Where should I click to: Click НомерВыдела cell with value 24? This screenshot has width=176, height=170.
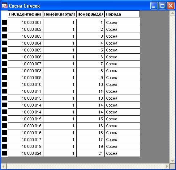(x=90, y=153)
